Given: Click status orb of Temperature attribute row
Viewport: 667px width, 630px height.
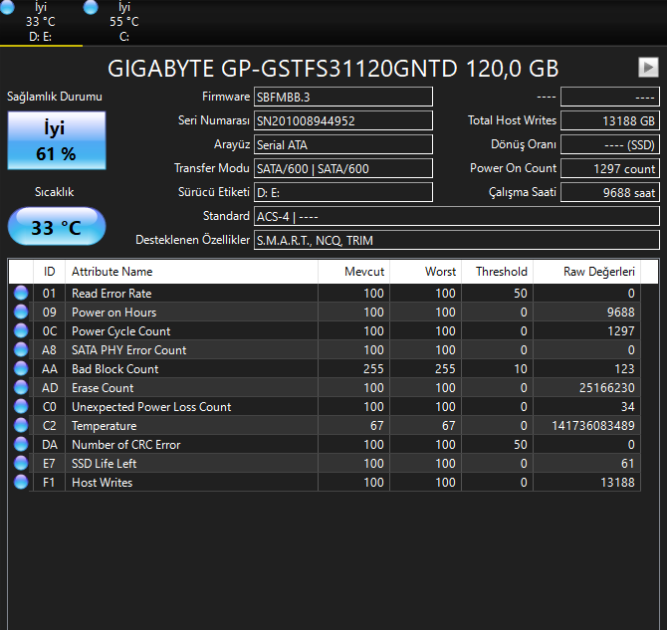Looking at the screenshot, I should pos(21,425).
